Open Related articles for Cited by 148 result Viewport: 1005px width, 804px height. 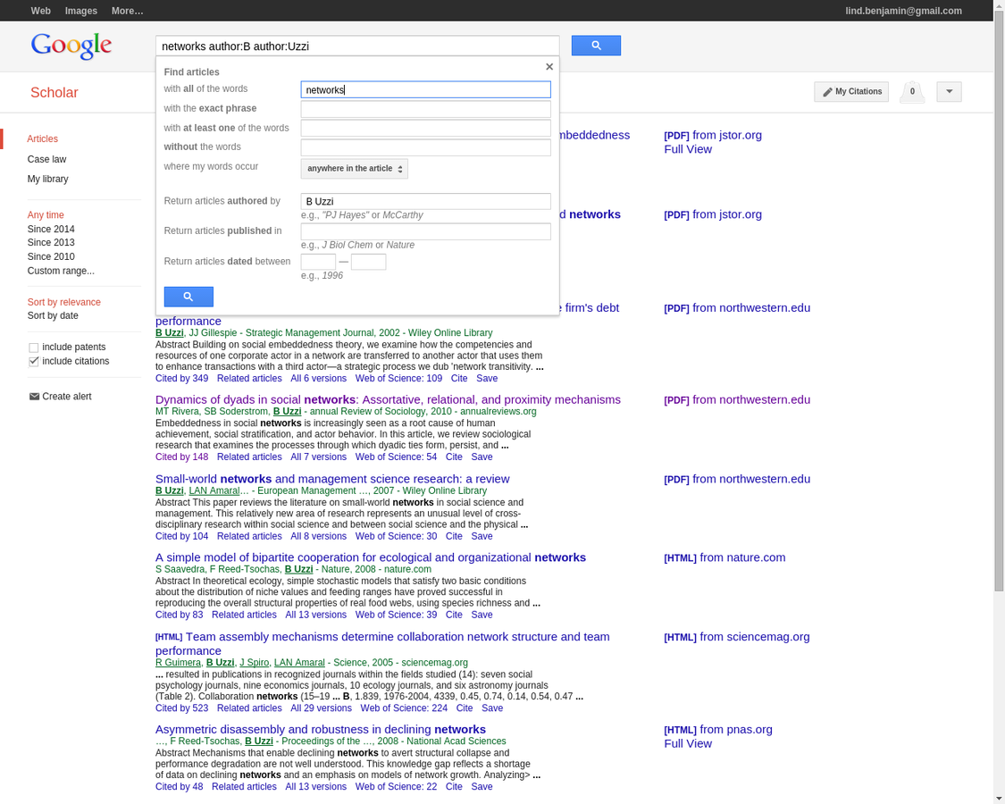(248, 457)
